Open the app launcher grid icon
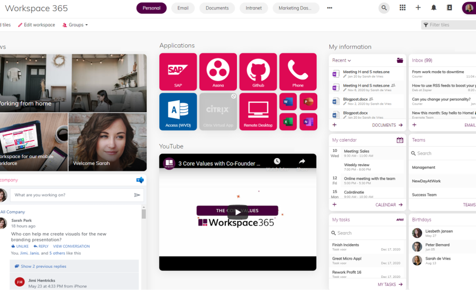Image resolution: width=476 pixels, height=290 pixels. pyautogui.click(x=402, y=8)
